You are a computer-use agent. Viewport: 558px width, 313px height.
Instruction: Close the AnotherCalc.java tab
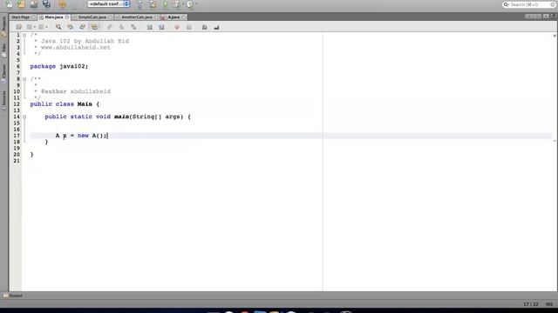(156, 17)
